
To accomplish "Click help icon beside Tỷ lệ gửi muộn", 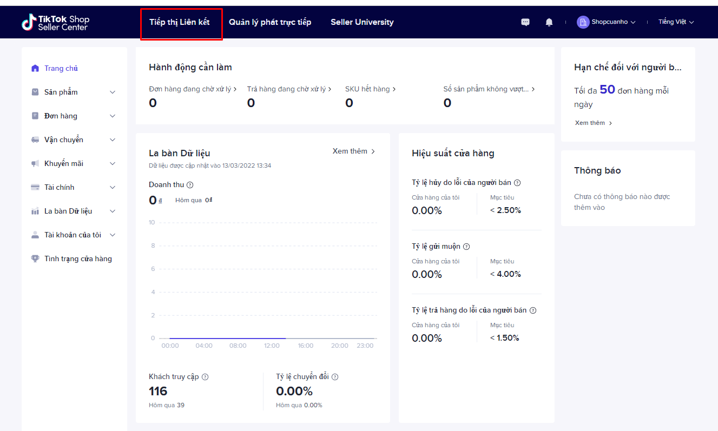I will pos(466,247).
